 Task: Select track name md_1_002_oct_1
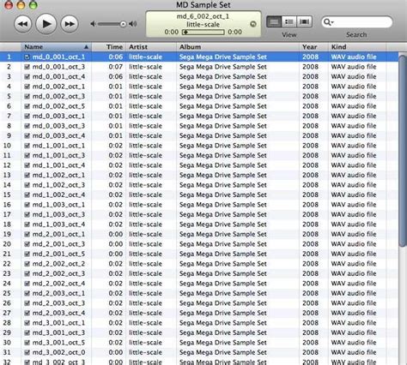pyautogui.click(x=58, y=176)
